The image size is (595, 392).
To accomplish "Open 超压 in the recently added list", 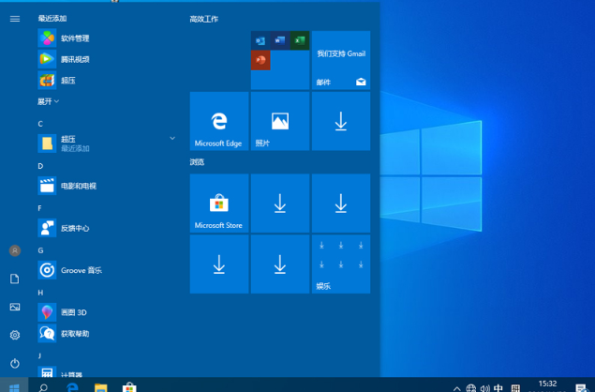I will pyautogui.click(x=106, y=80).
